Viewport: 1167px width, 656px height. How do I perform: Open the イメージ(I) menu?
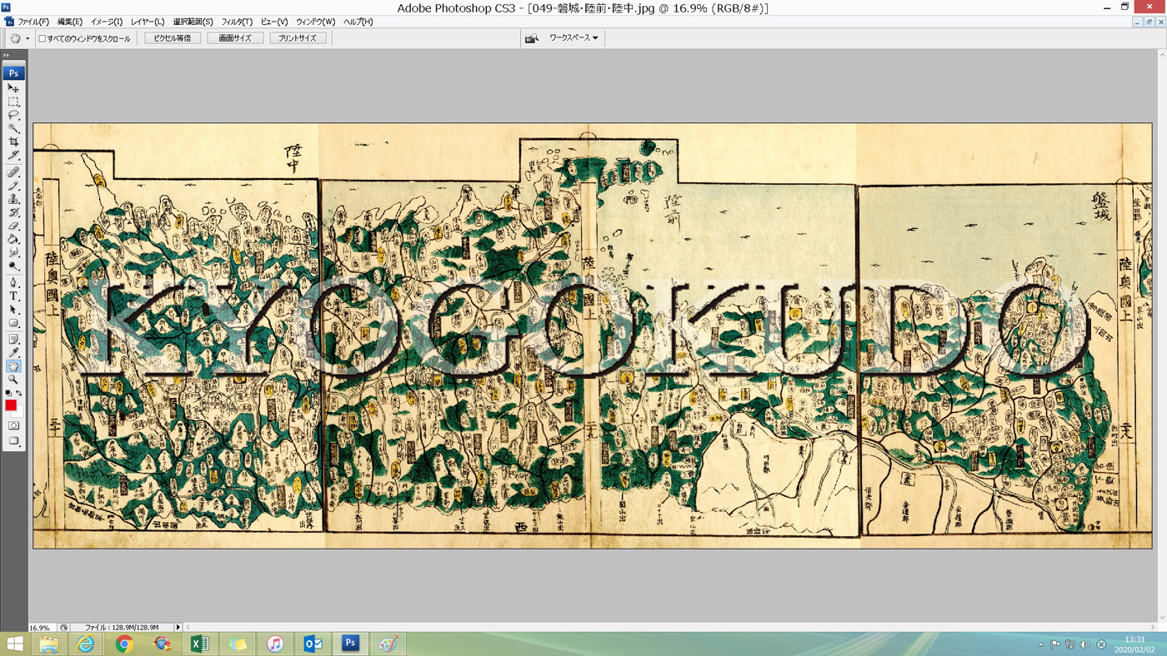[106, 22]
